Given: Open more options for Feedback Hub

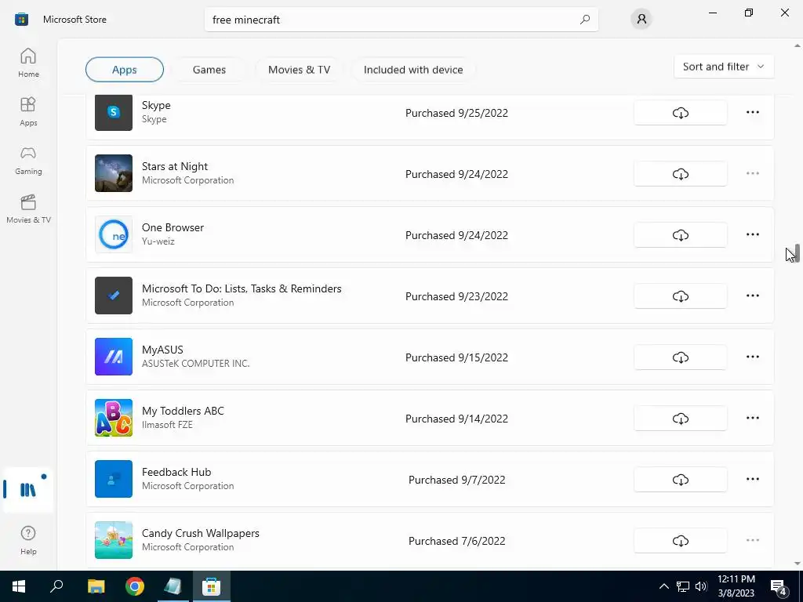Looking at the screenshot, I should [x=752, y=479].
